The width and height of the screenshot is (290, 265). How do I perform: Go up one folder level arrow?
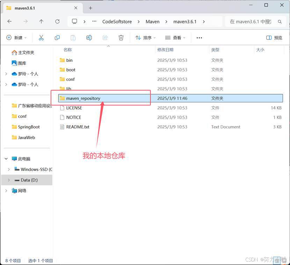point(41,22)
